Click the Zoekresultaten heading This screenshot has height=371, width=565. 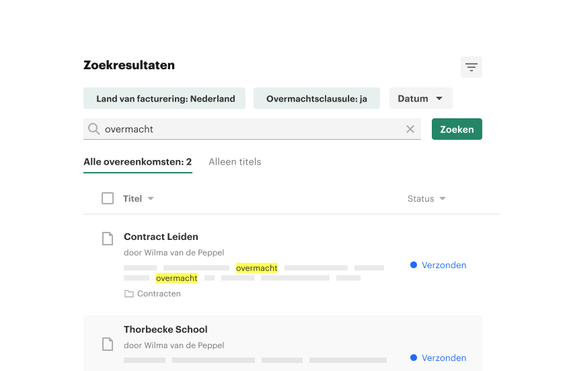129,65
